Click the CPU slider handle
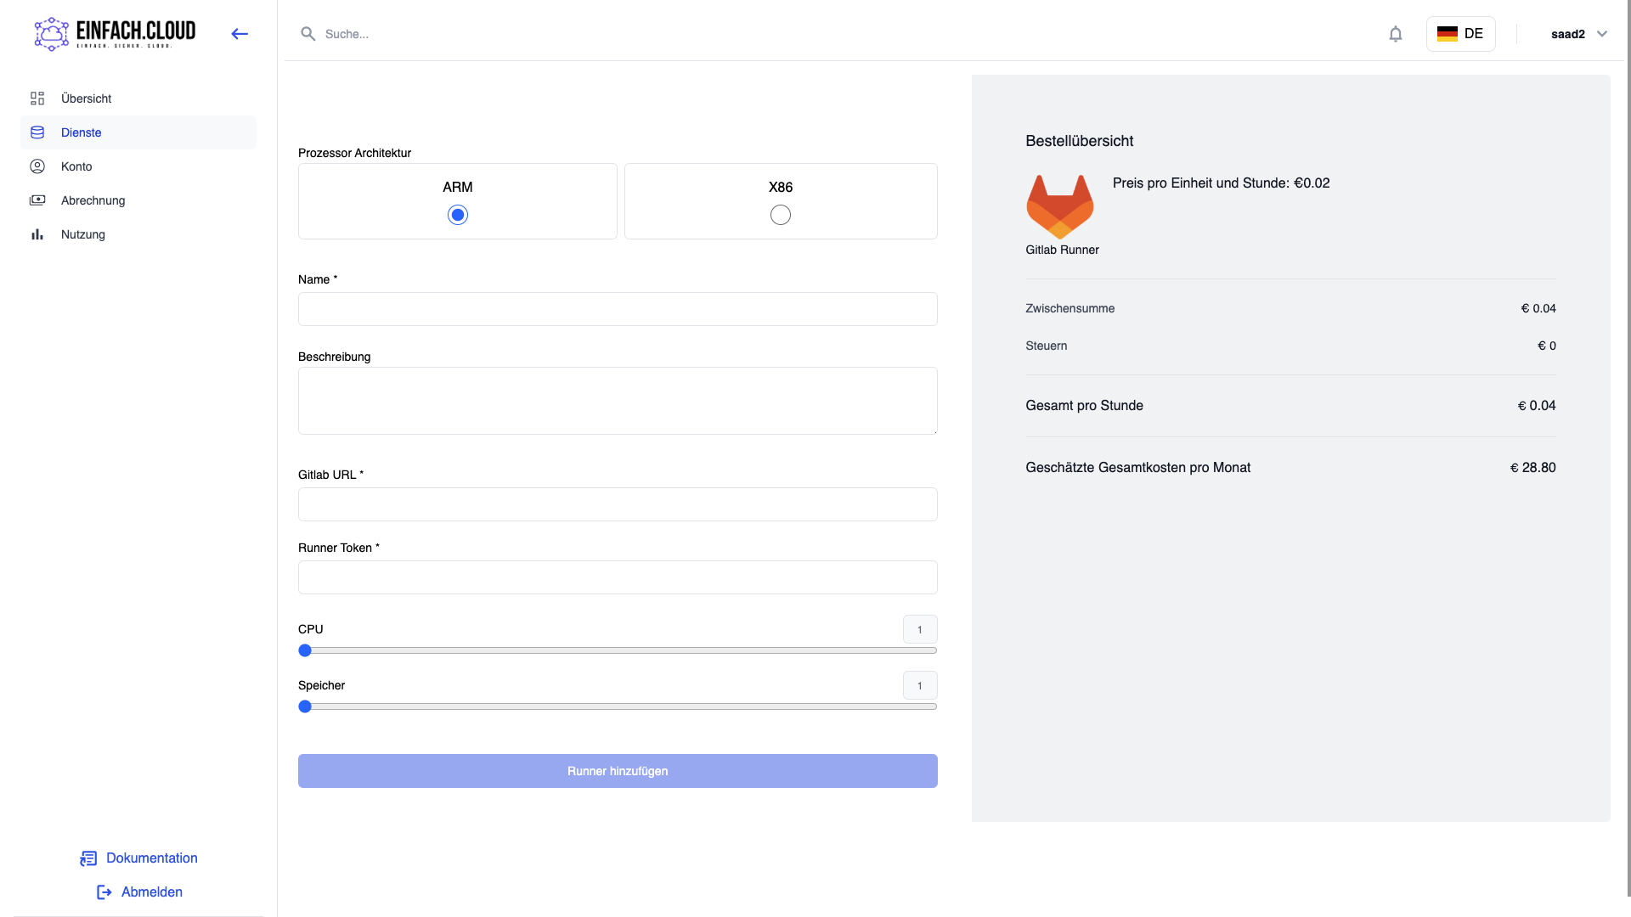This screenshot has width=1631, height=917. click(305, 650)
